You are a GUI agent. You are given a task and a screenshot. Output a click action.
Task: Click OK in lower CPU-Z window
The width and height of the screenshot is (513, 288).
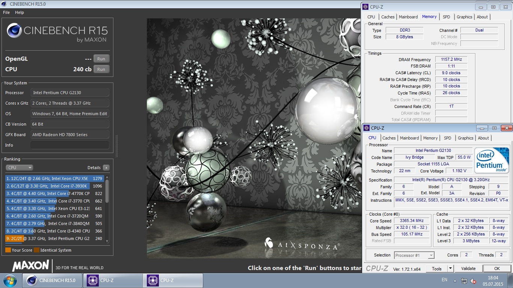click(x=497, y=268)
